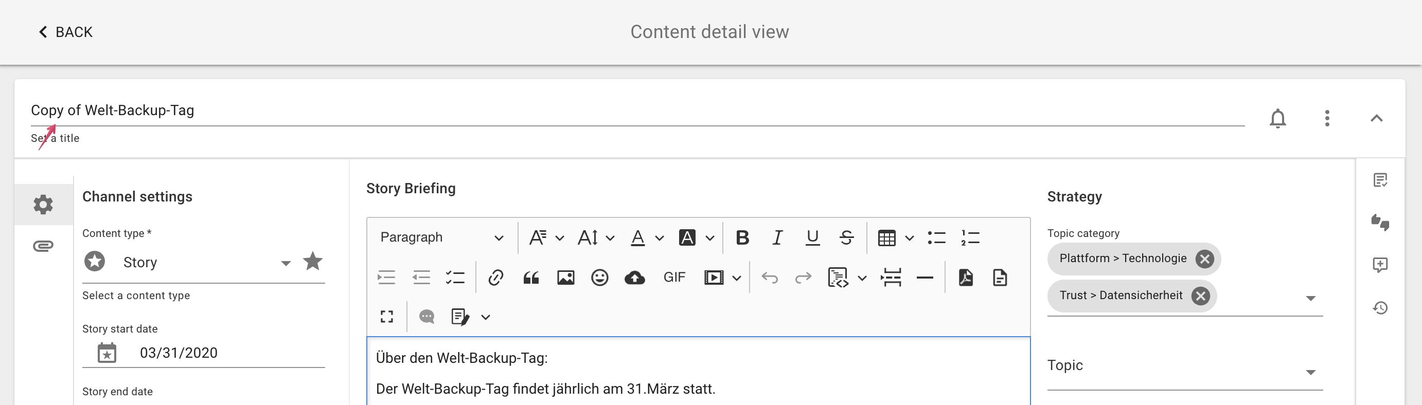
Task: Insert a page break
Action: (x=891, y=278)
